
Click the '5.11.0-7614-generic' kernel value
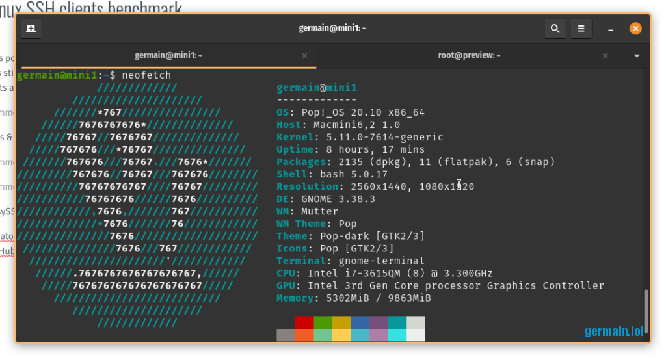(x=385, y=137)
